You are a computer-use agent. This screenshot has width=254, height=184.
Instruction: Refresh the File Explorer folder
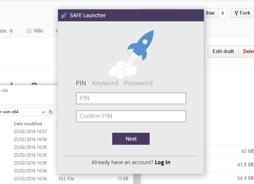pos(51,112)
